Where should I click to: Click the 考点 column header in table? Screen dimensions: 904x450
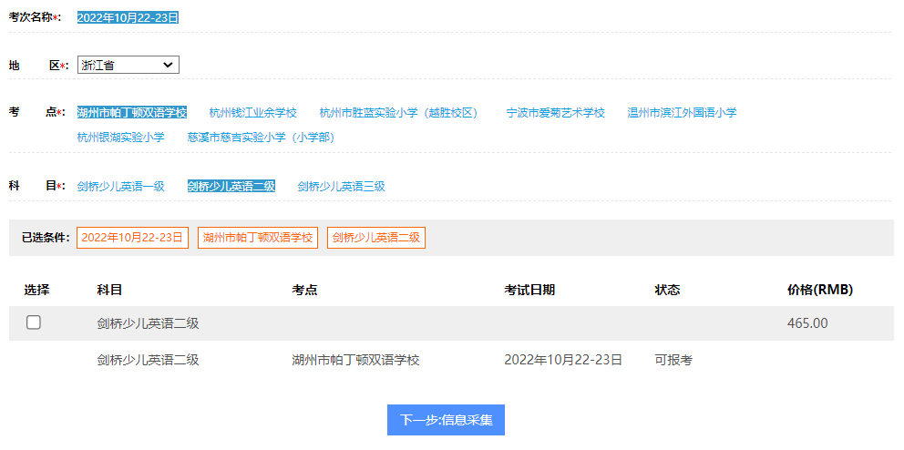304,290
